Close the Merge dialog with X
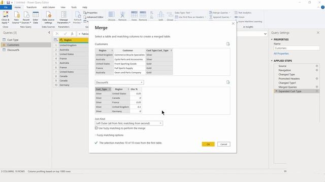This screenshot has height=182, width=325. click(x=233, y=24)
